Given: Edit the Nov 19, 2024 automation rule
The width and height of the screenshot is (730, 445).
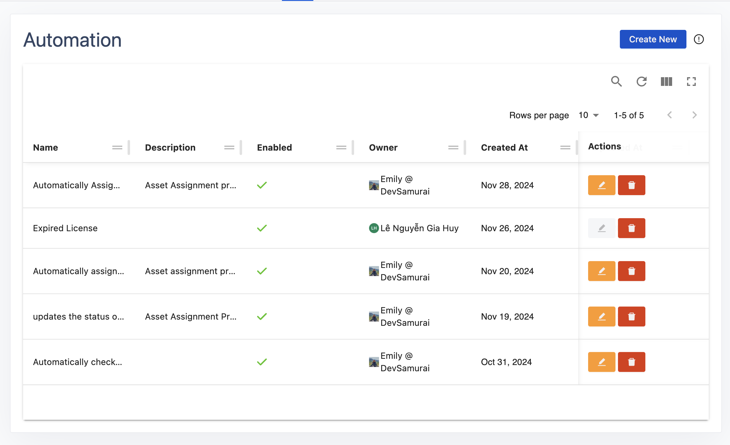Looking at the screenshot, I should click(x=601, y=316).
